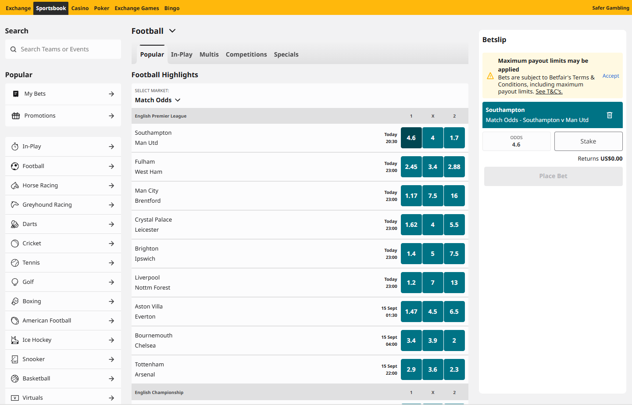The height and width of the screenshot is (405, 632).
Task: Select Bournemouth win odds 3.4
Action: pos(411,340)
